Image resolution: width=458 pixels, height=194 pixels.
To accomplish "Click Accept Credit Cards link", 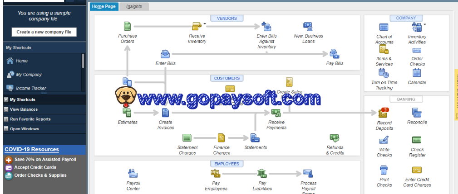I will [35, 167].
